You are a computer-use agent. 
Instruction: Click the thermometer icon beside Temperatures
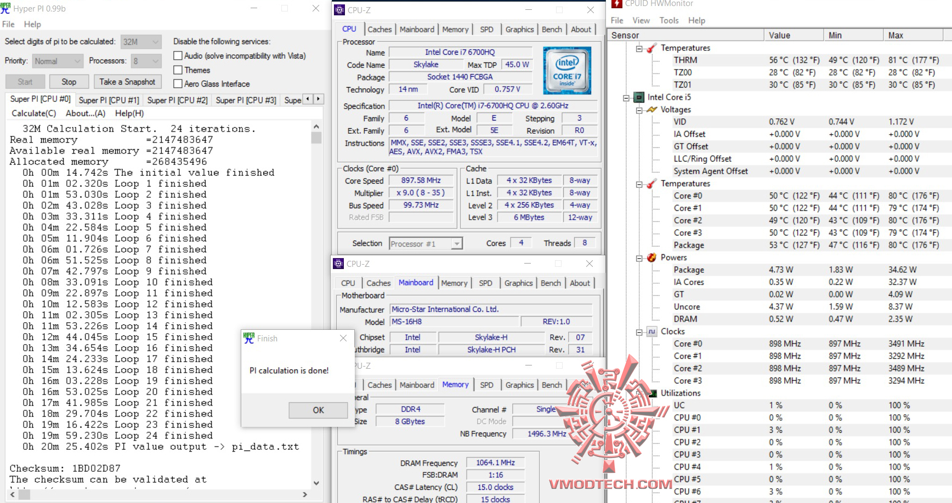(651, 48)
